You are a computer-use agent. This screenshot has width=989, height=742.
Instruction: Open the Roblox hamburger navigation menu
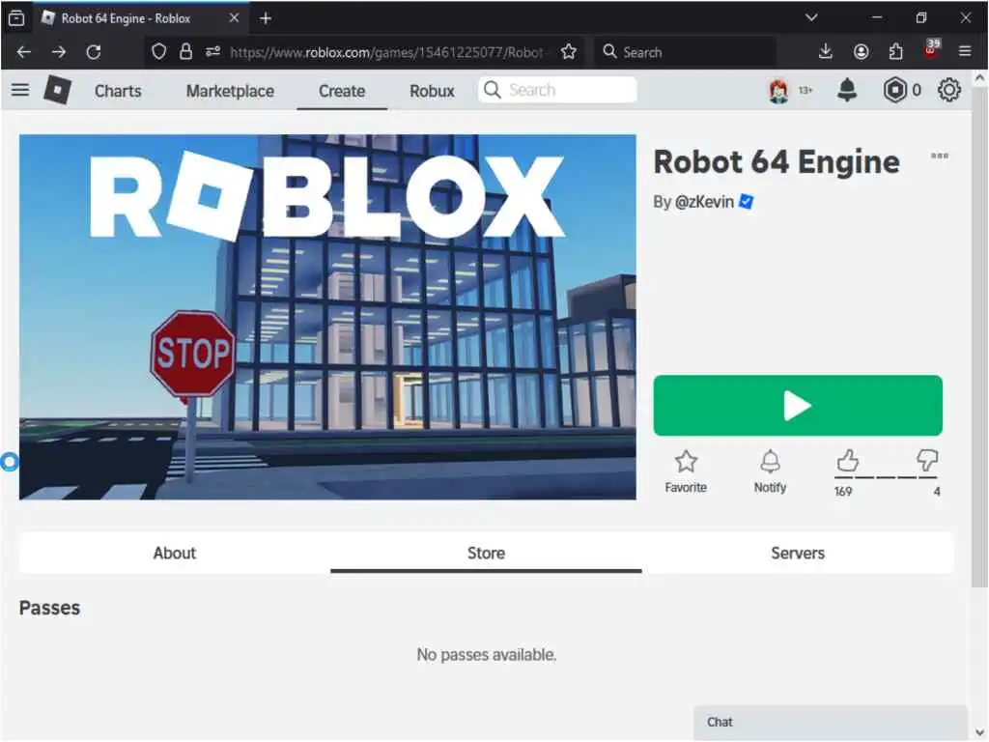coord(20,90)
